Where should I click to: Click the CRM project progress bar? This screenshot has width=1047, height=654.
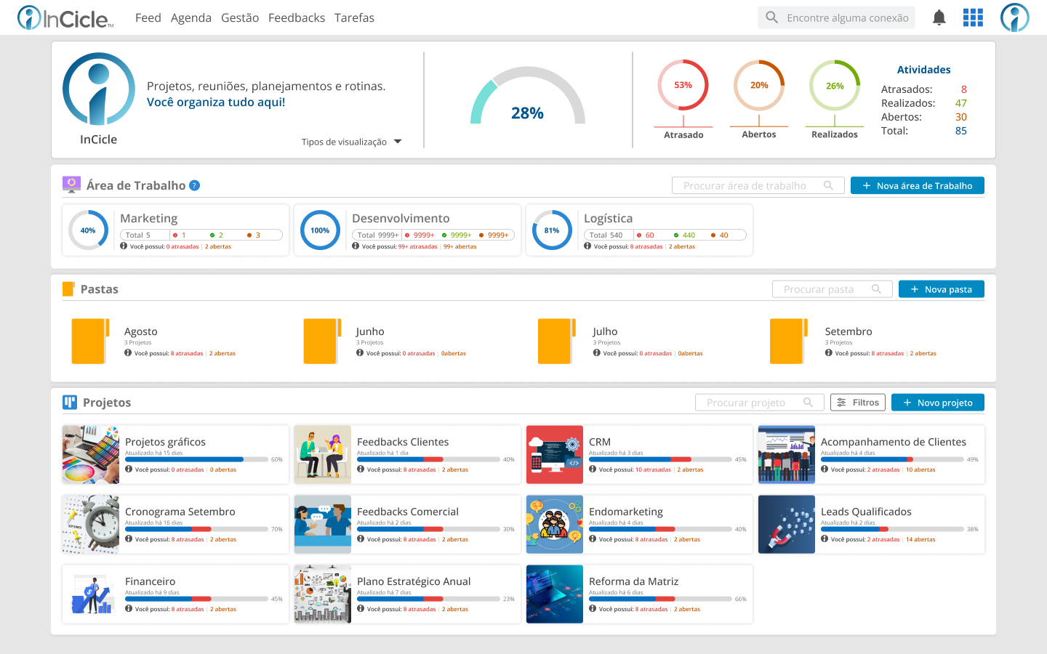pyautogui.click(x=660, y=459)
